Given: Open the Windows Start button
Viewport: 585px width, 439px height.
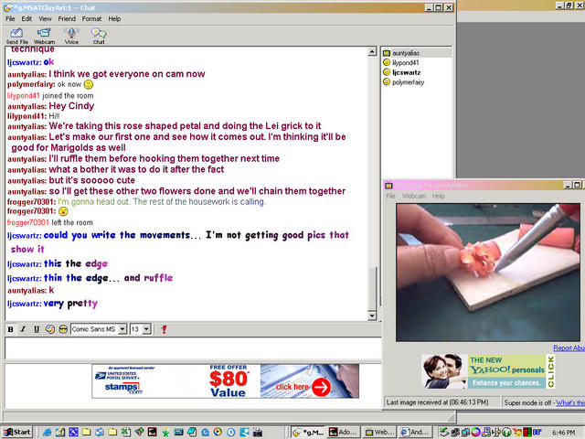Looking at the screenshot, I should pyautogui.click(x=18, y=433).
